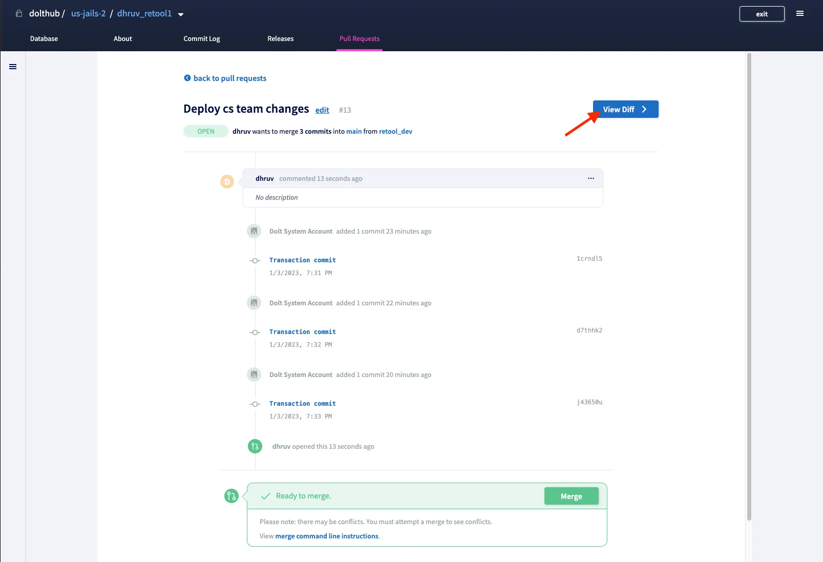Click dhruv's orange avatar circle
Viewport: 823px width, 562px height.
pyautogui.click(x=227, y=181)
